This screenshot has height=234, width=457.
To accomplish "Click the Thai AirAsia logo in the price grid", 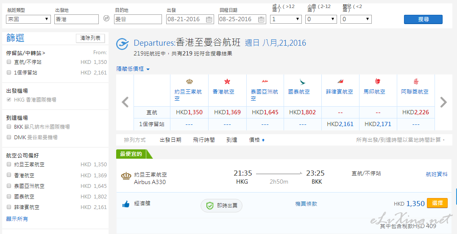I will pyautogui.click(x=265, y=81).
